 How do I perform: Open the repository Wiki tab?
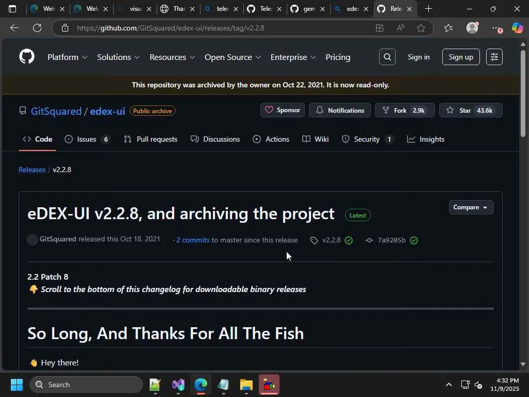tap(316, 139)
